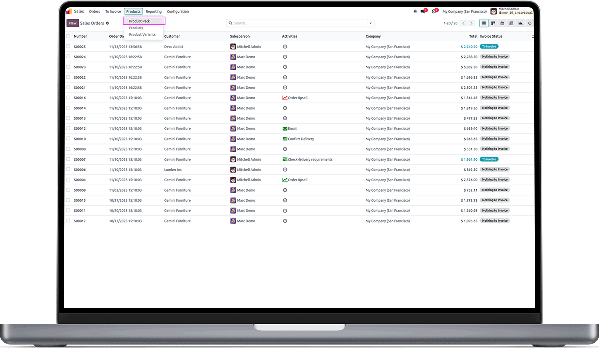Open the activities clock icon in top bar
This screenshot has height=348, width=599.
434,11
